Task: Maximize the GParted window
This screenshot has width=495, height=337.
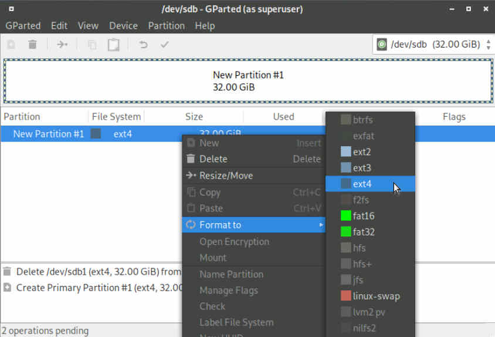Action: pyautogui.click(x=469, y=9)
